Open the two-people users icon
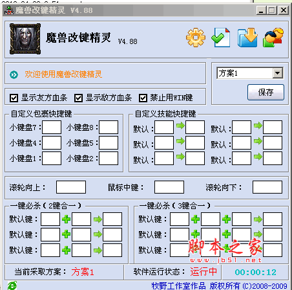292x290 pixels. point(273,38)
